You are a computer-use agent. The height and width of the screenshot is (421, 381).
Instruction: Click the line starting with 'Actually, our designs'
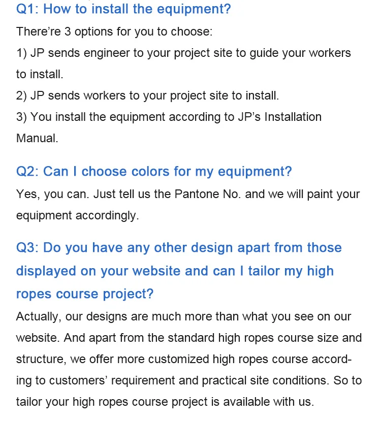coord(183,317)
